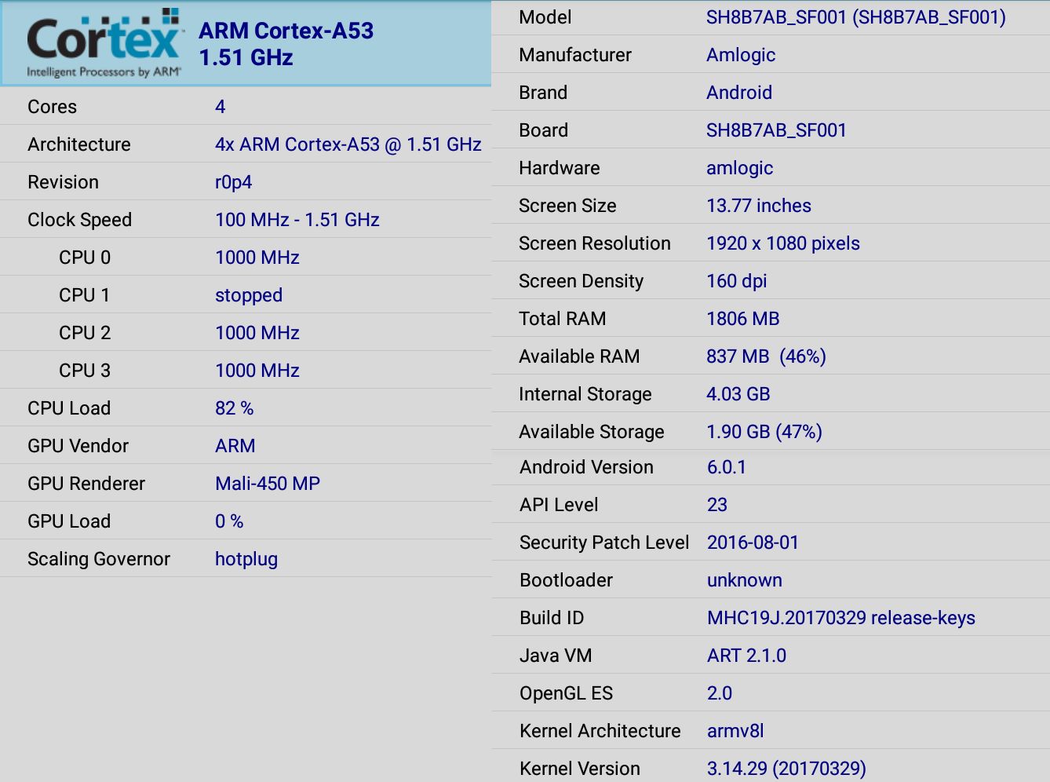Select CPU 0's 1000 MHz value

257,258
